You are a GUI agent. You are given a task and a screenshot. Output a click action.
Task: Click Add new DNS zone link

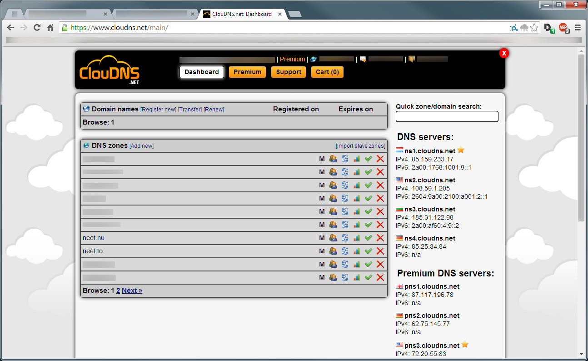click(142, 146)
